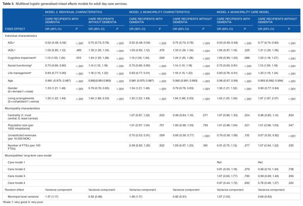Screen dimensions: 303x206
Task: Select the .495 P value for IADL
Action: pos(77,50)
